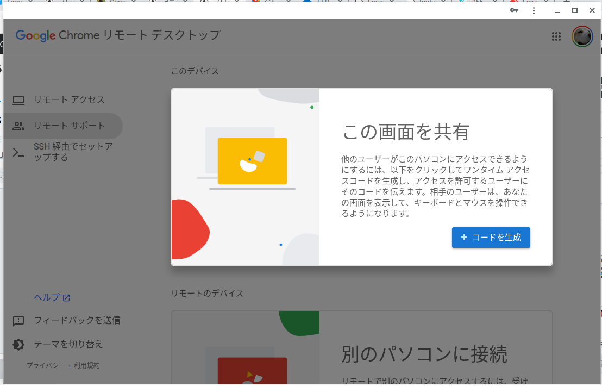
Task: Send feedback via フィードバックを送信
Action: coord(77,320)
